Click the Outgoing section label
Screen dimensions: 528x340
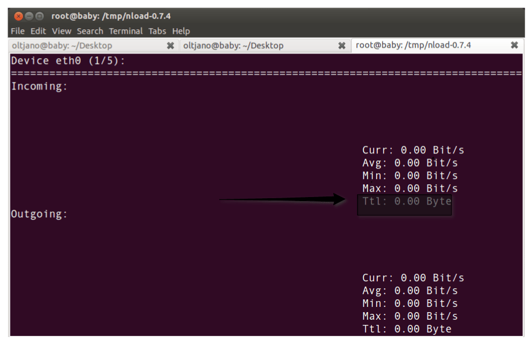point(40,214)
